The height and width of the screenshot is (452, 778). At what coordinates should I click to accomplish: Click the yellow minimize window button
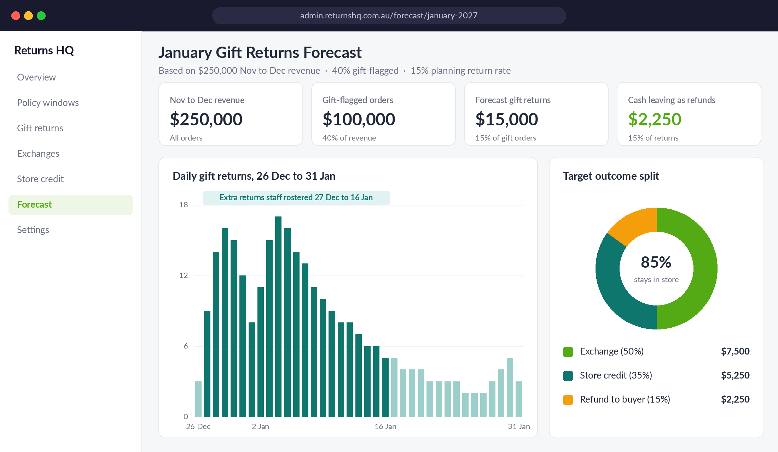(29, 16)
